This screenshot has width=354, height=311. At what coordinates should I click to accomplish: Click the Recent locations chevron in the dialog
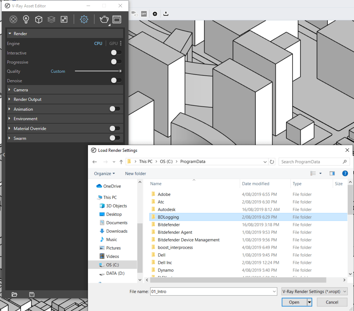114,162
